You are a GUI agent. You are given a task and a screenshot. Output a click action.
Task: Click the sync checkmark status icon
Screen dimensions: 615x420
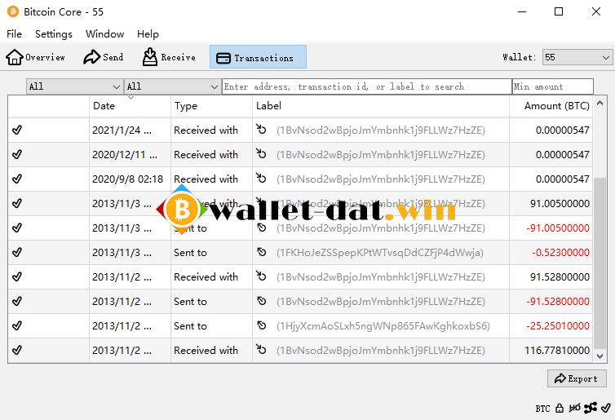605,408
